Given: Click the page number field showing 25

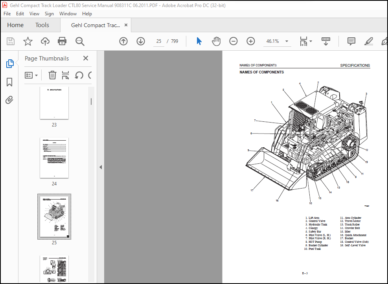Looking at the screenshot, I should click(x=158, y=41).
